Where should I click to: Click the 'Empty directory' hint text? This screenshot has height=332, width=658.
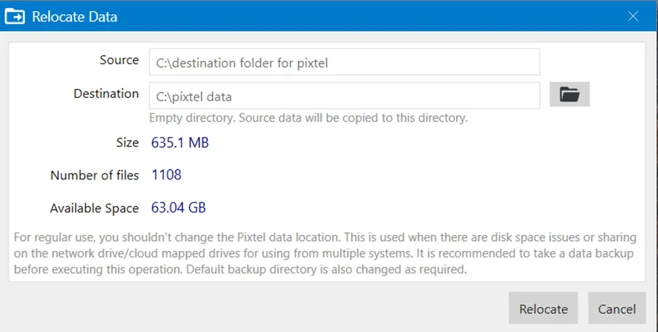(x=308, y=118)
